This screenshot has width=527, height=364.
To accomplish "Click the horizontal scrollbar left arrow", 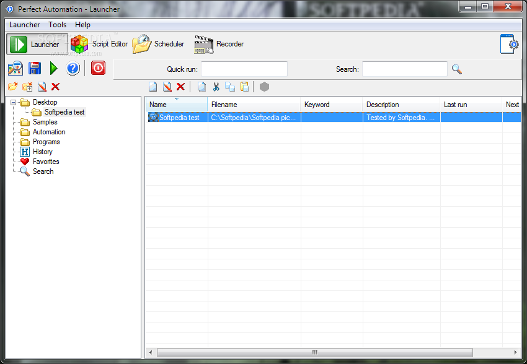I will point(151,352).
